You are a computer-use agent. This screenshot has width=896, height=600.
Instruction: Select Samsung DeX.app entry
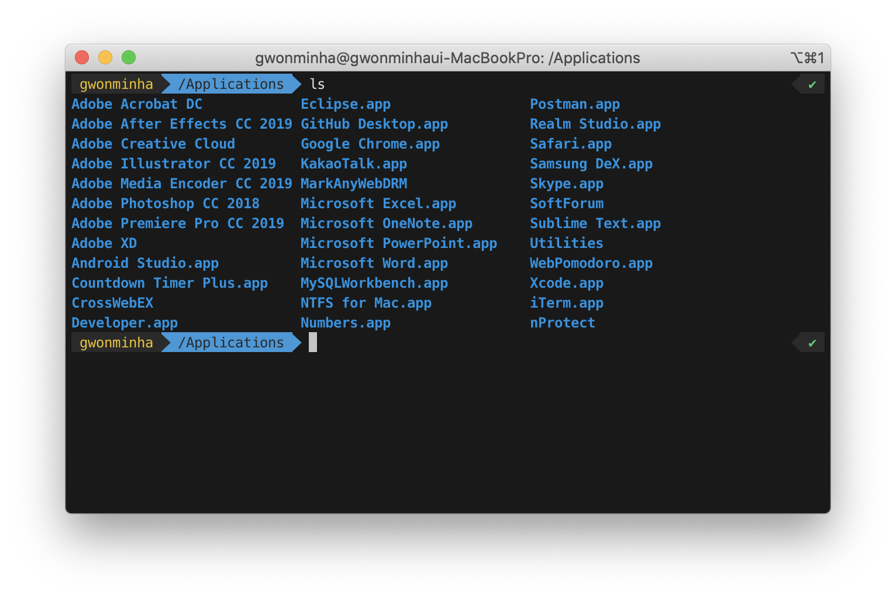point(591,164)
